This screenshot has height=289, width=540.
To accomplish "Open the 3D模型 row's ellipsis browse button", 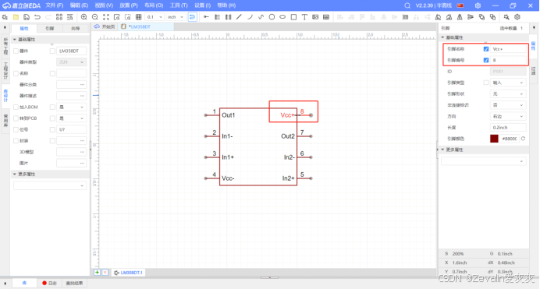I will pyautogui.click(x=82, y=152).
